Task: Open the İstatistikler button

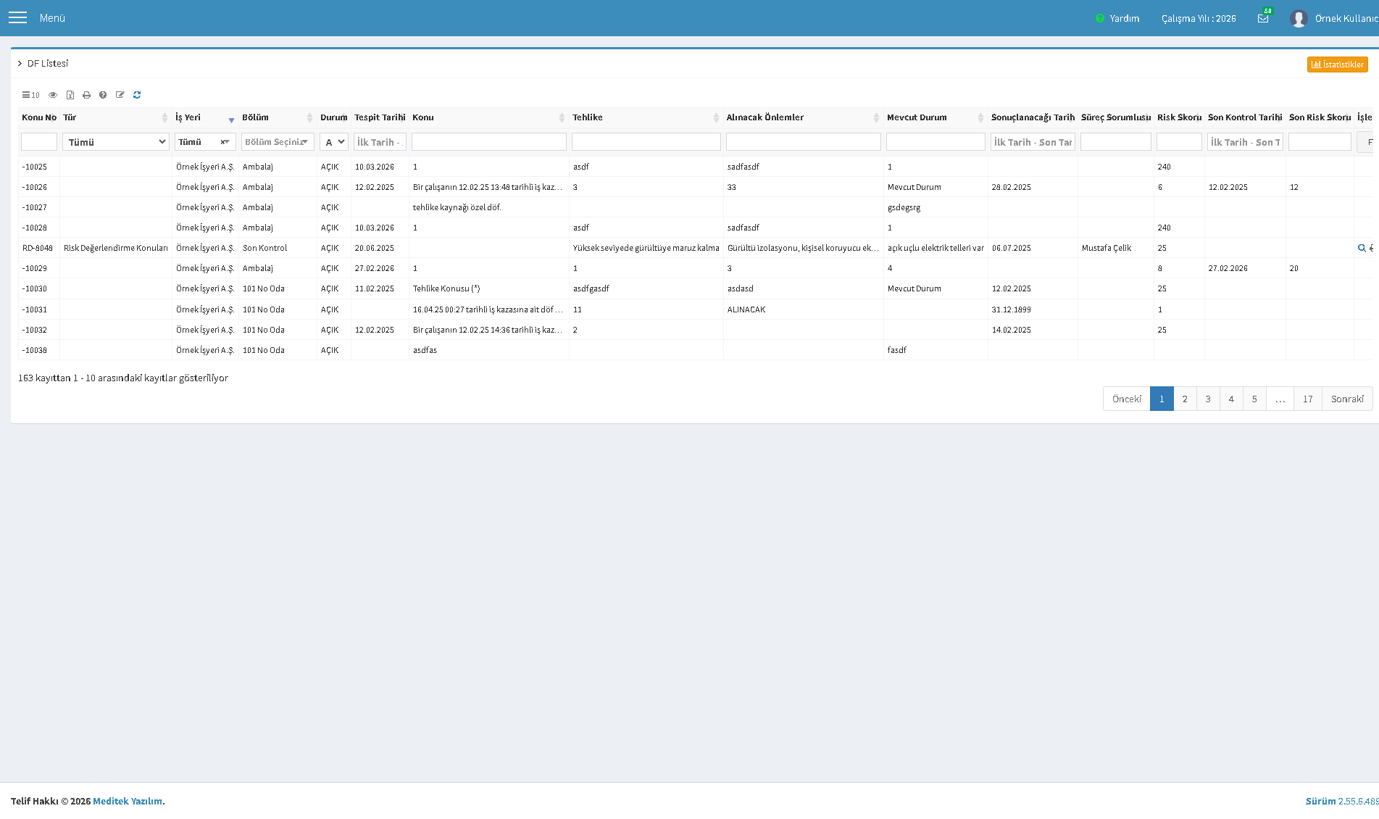Action: coord(1338,65)
